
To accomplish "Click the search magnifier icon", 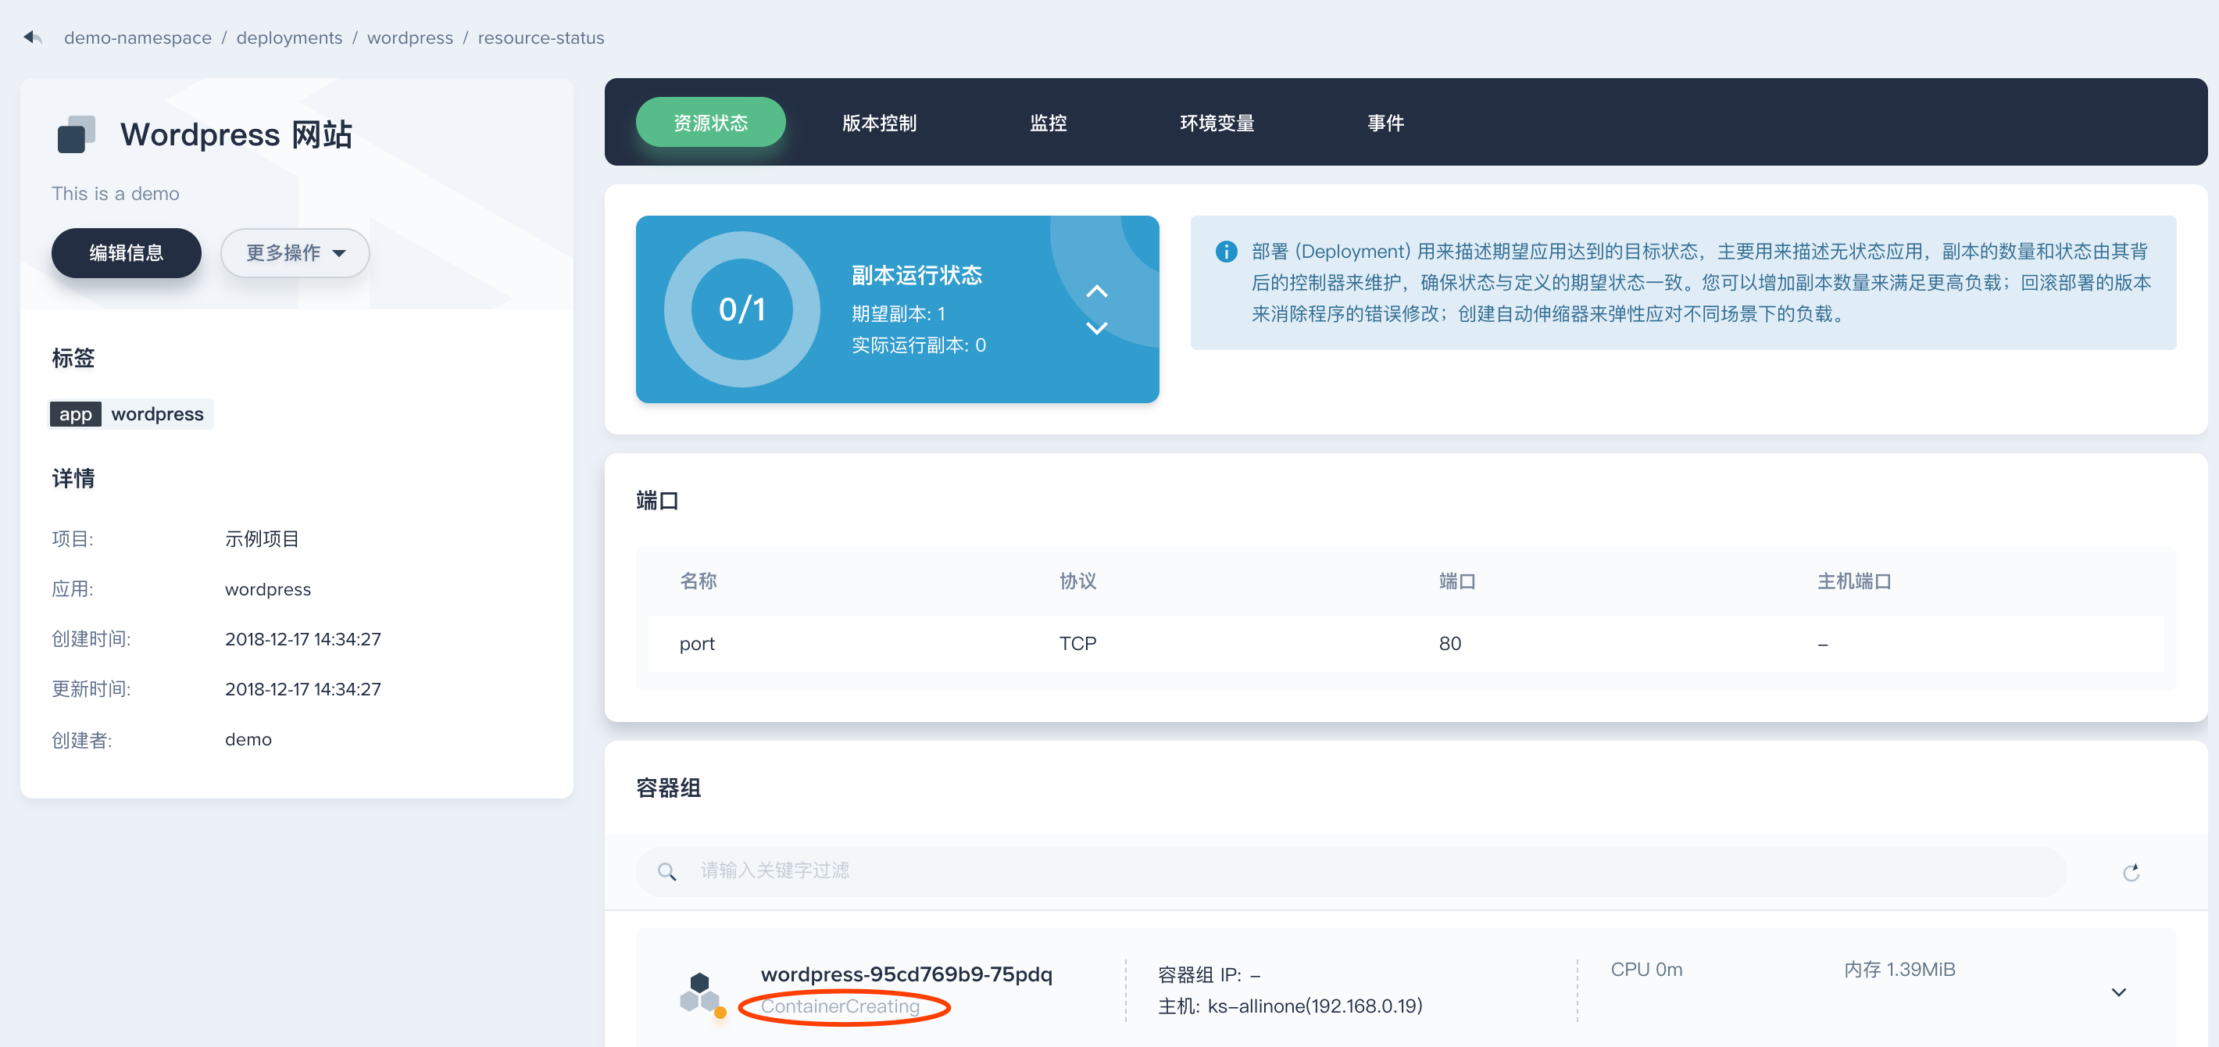I will tap(666, 871).
